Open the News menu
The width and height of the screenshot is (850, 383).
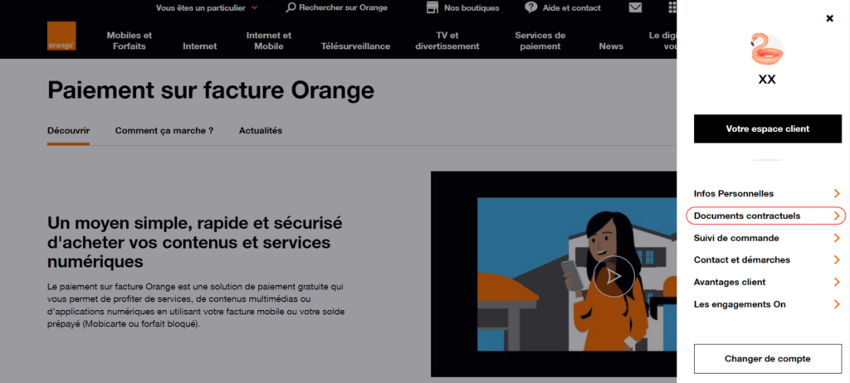(x=611, y=46)
